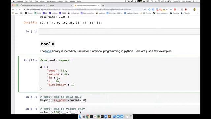Open the Bookmarks menu
Screen dimensions: 211x119
tap(51, 1)
